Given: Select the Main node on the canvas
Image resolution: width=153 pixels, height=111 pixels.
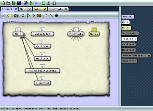Looking at the screenshot, I should 18,34.
